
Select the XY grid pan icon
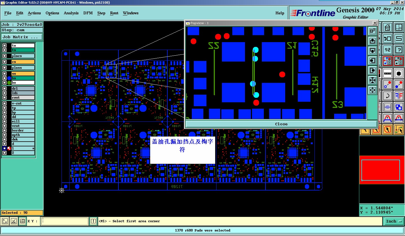point(399,27)
